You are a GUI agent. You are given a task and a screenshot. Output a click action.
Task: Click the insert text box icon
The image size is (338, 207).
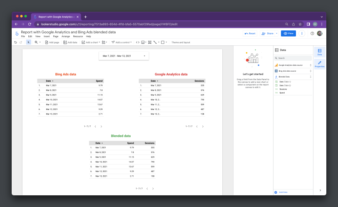[149, 42]
